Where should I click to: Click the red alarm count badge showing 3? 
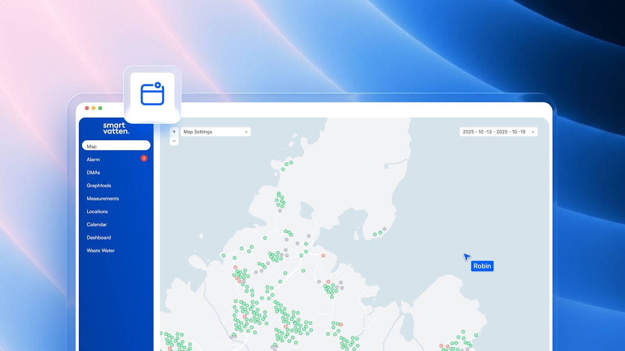tap(144, 158)
